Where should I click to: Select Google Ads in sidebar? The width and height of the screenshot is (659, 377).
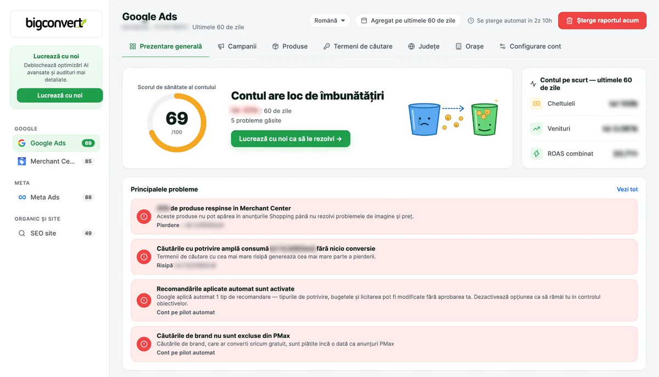56,143
